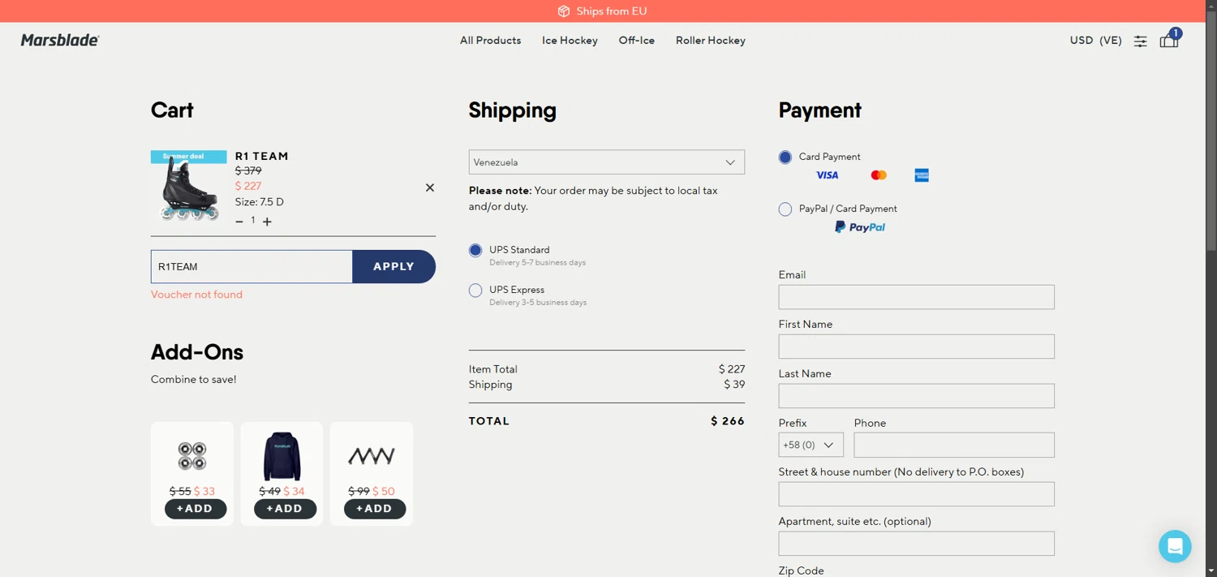
Task: Click the TOTAL $ 266 amount
Action: click(728, 421)
